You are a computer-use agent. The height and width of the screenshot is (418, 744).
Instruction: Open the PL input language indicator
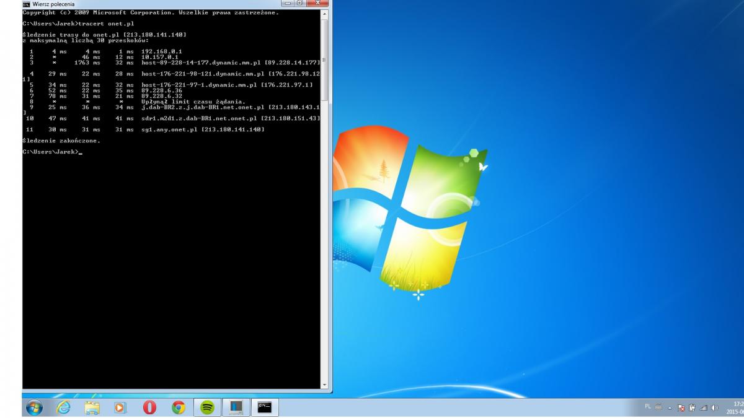click(x=648, y=407)
